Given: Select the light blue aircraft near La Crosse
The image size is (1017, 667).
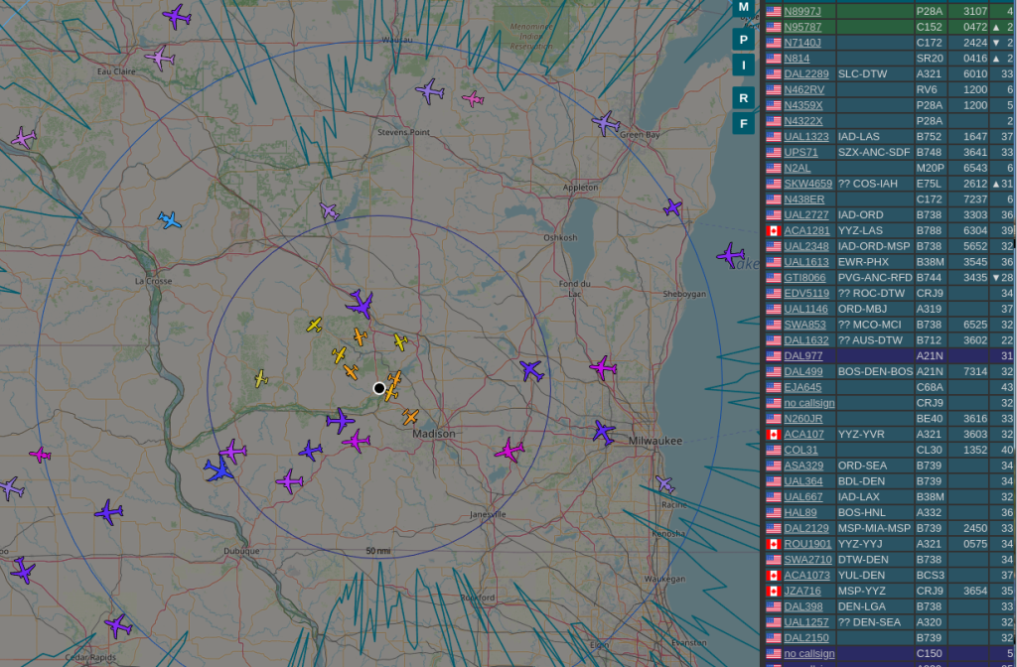Looking at the screenshot, I should pos(169,220).
